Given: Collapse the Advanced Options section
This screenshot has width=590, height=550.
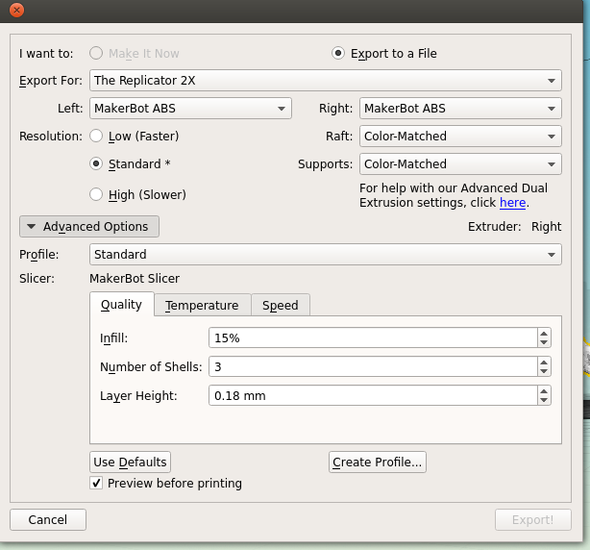Looking at the screenshot, I should click(89, 227).
